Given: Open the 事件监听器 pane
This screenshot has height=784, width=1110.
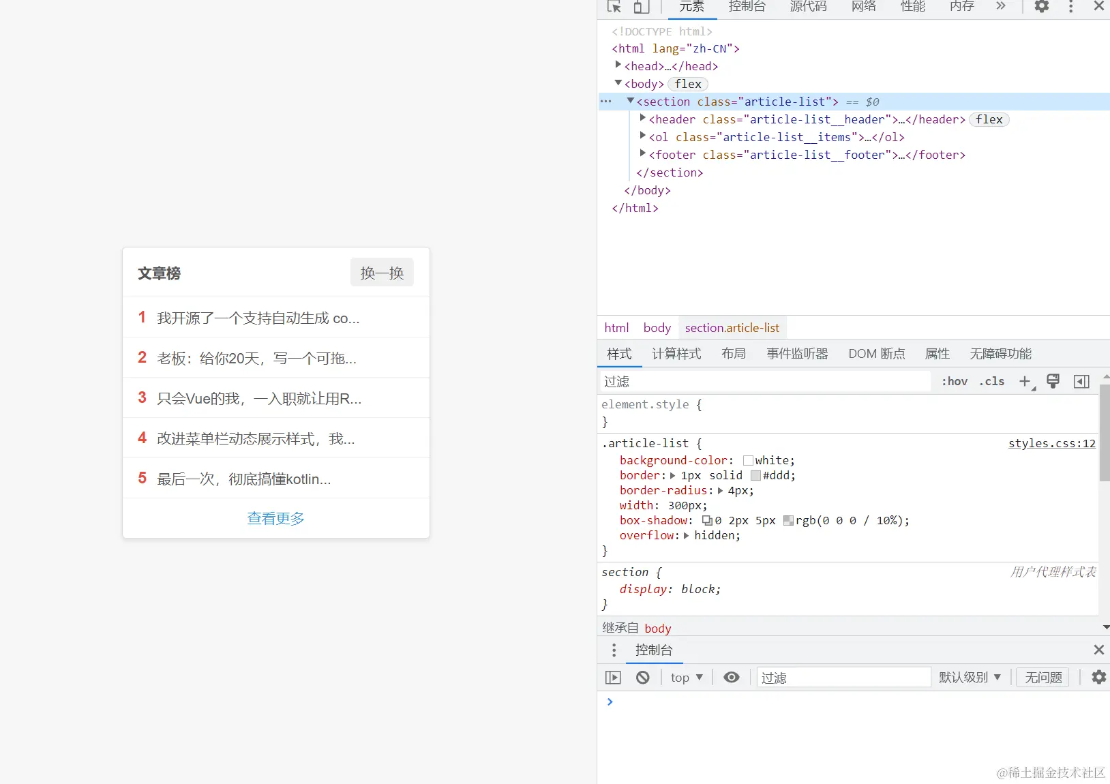Looking at the screenshot, I should (797, 354).
